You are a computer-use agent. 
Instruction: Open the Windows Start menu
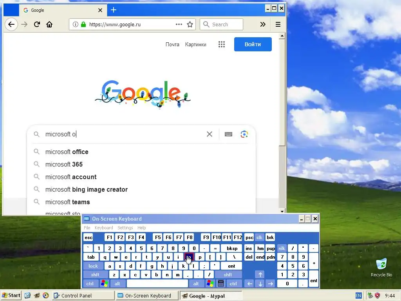tap(11, 296)
